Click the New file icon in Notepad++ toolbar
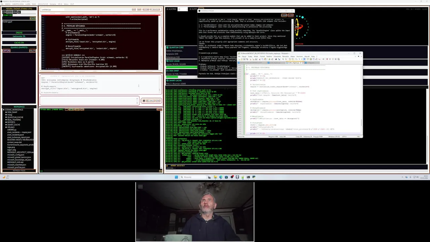430x242 pixels. click(239, 59)
